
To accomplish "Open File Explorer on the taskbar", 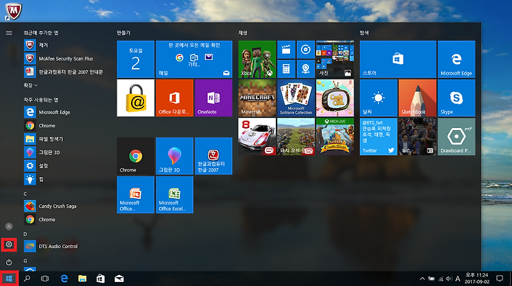I will (x=83, y=279).
